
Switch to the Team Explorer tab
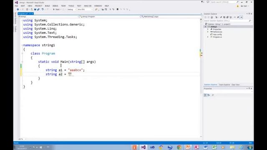[x=224, y=85]
